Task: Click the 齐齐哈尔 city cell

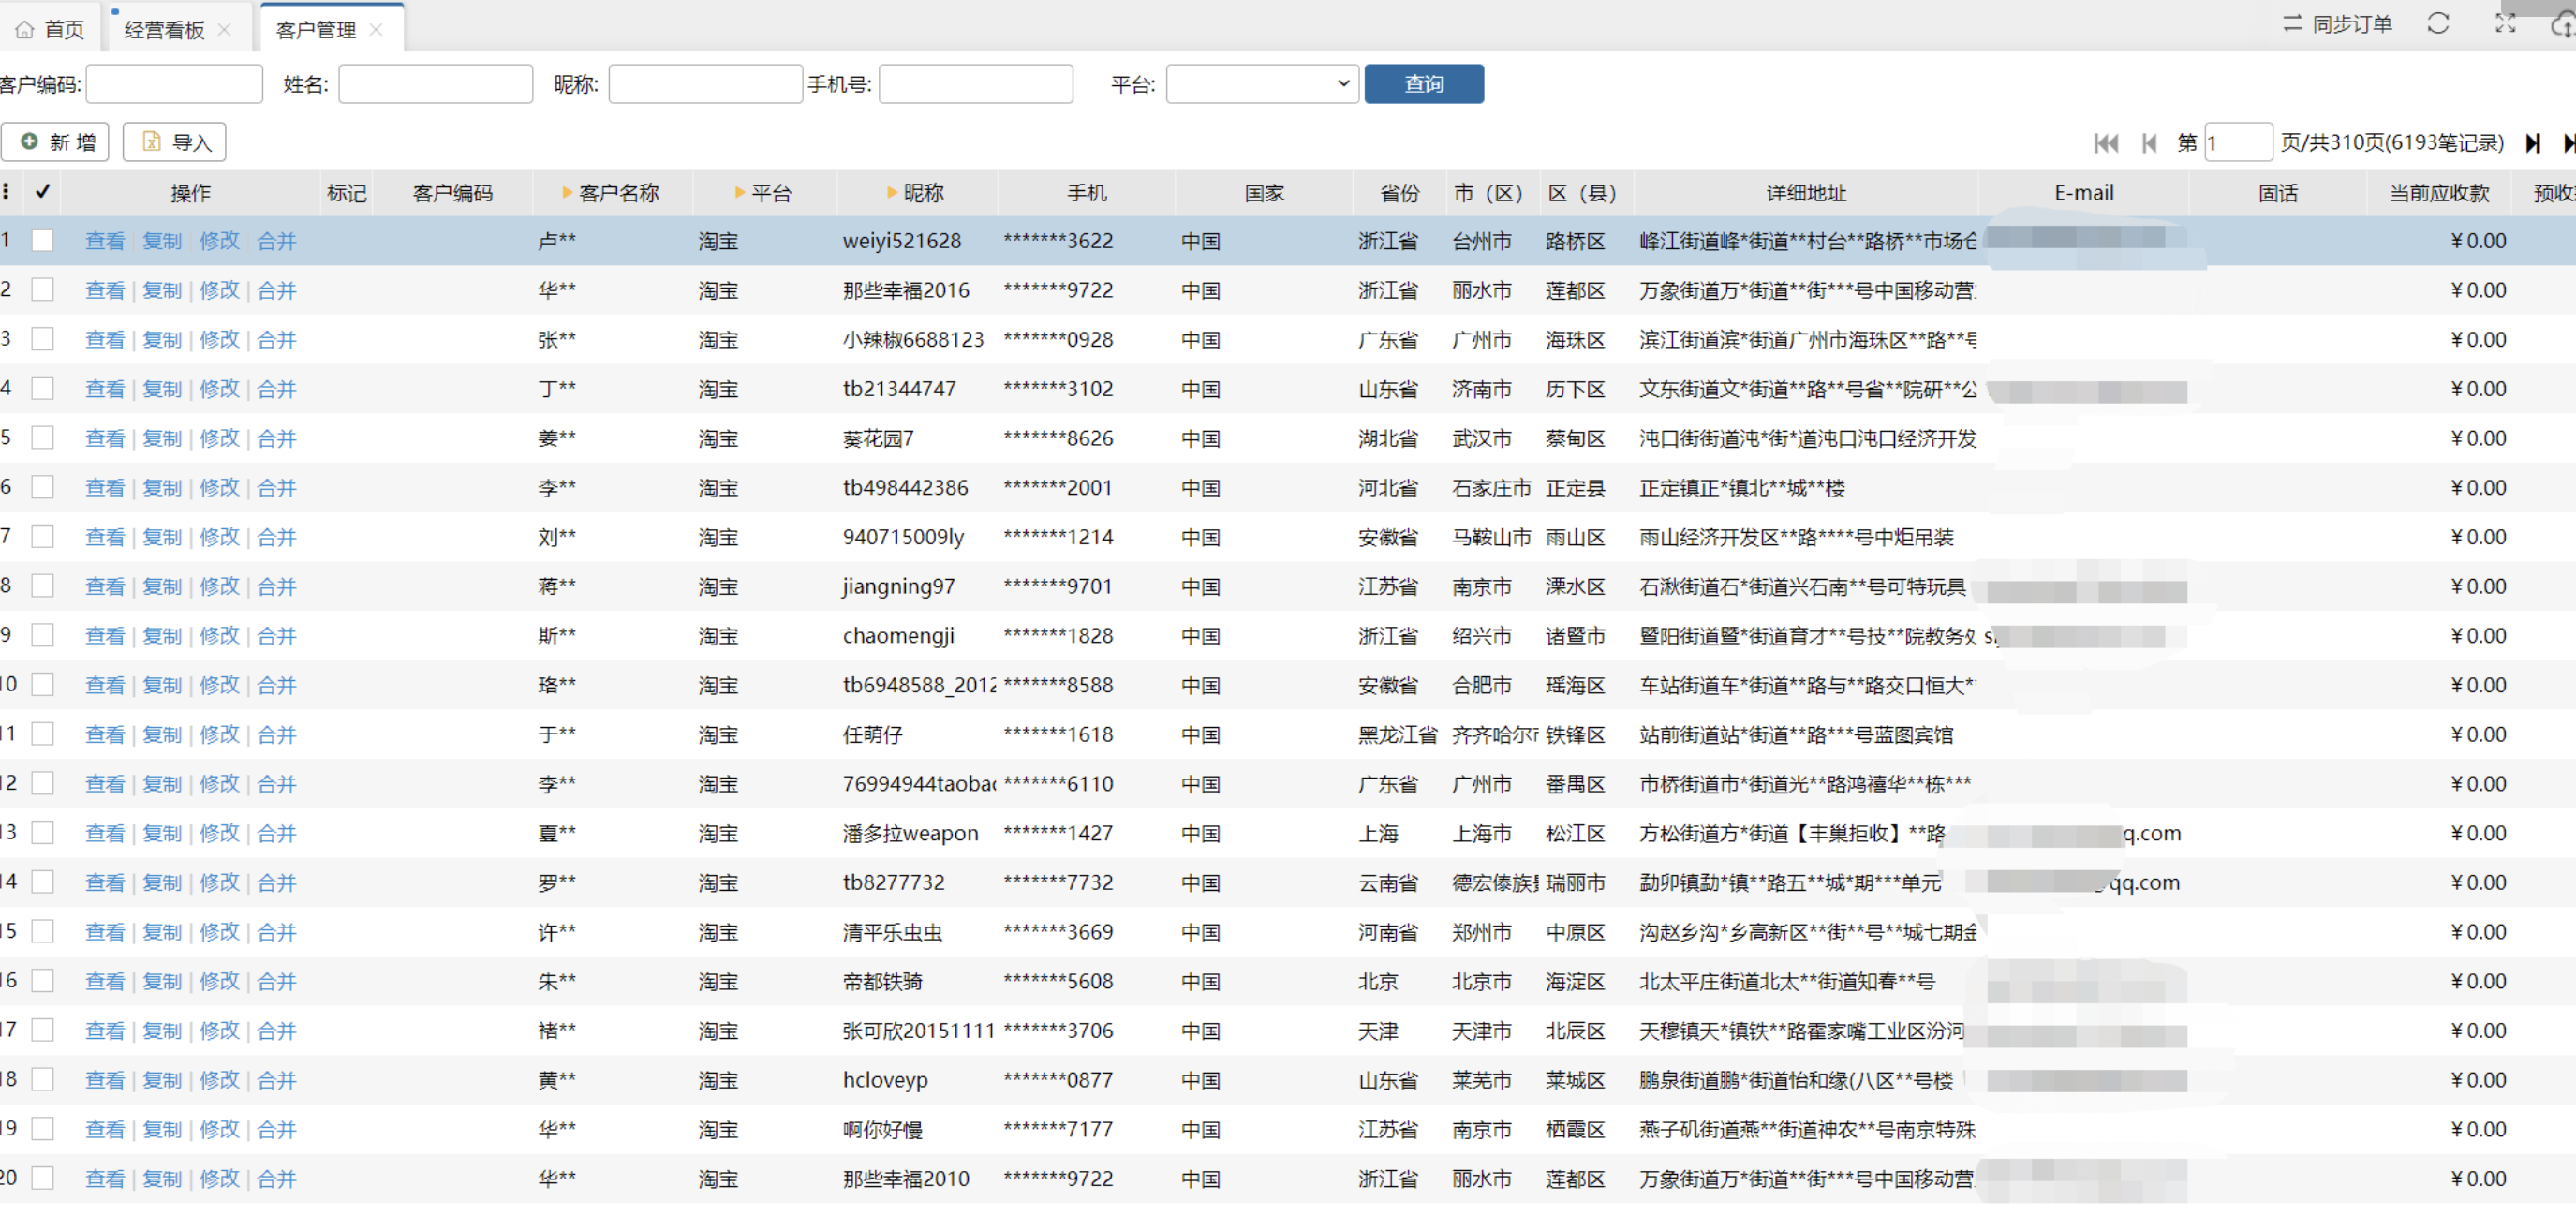Action: [x=1494, y=735]
